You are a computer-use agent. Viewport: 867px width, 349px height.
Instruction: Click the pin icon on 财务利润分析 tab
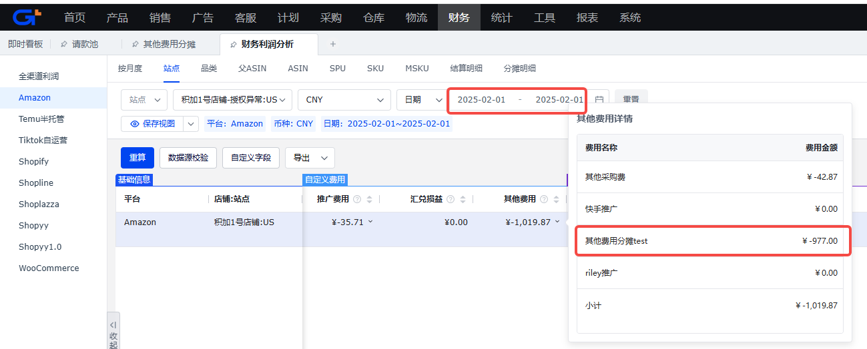click(x=234, y=44)
